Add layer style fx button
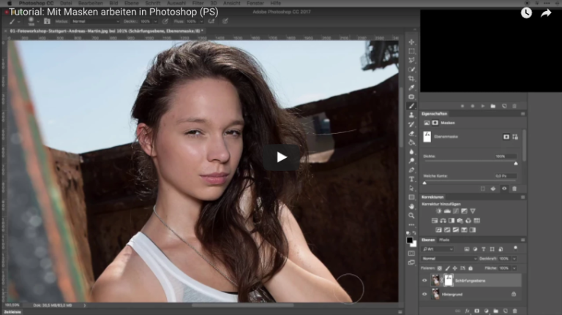This screenshot has width=562, height=315. point(467,311)
